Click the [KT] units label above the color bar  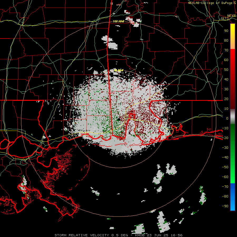[x=225, y=18]
